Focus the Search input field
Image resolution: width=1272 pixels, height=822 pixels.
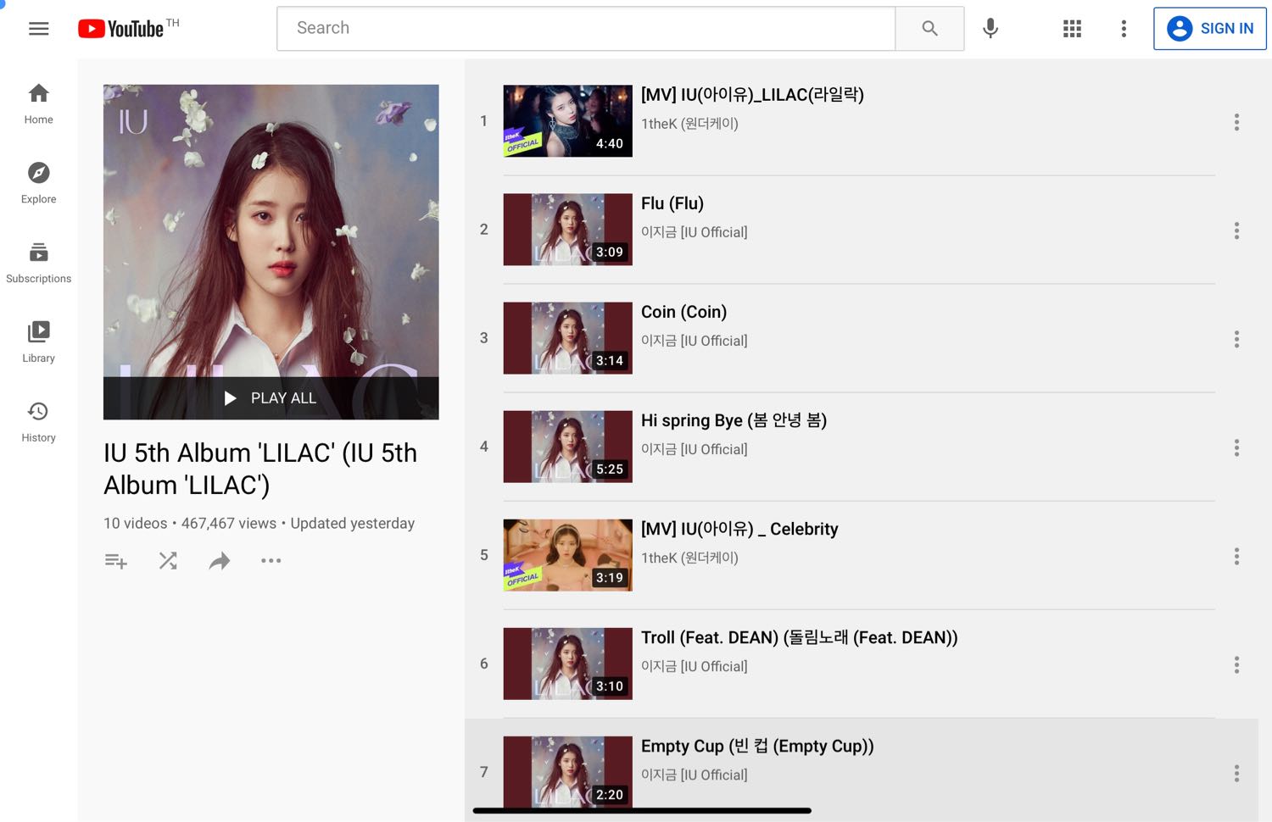pyautogui.click(x=586, y=29)
